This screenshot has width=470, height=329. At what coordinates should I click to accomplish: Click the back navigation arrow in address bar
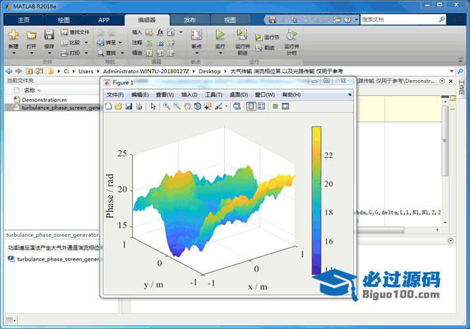tap(9, 71)
